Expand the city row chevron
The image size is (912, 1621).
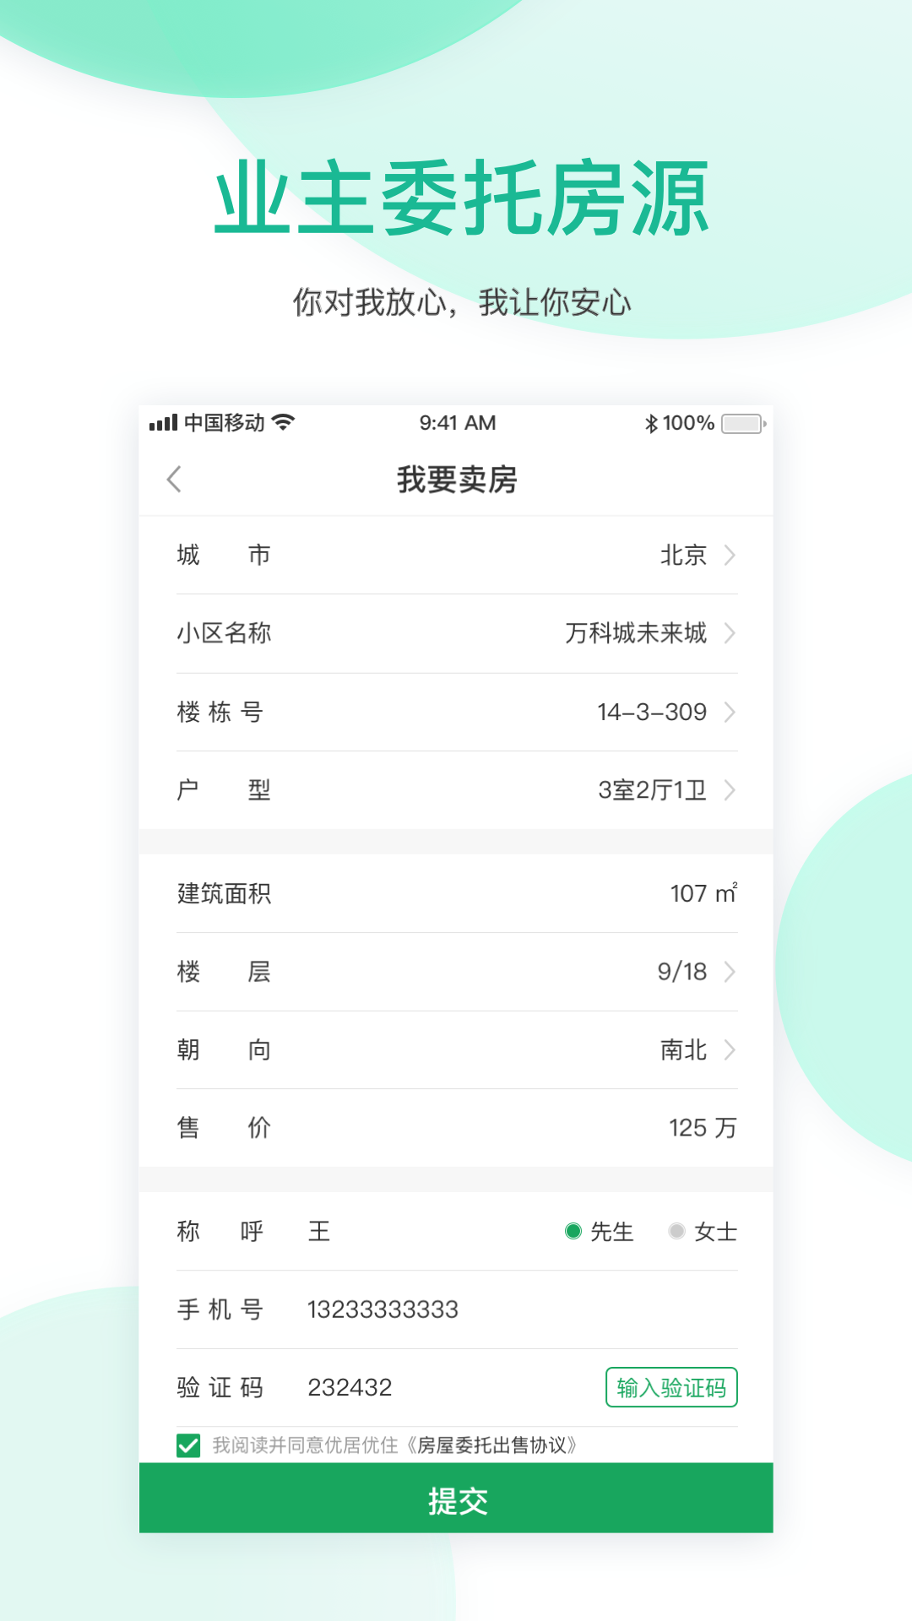click(730, 555)
